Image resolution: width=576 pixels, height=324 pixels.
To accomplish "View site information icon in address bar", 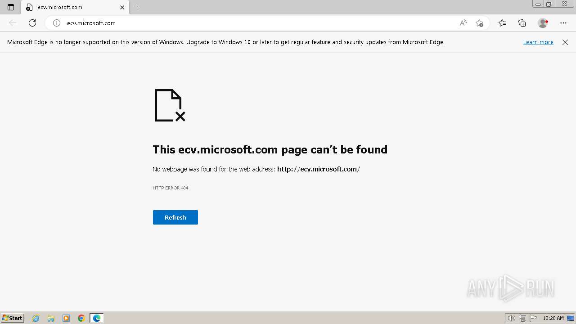I will click(57, 23).
